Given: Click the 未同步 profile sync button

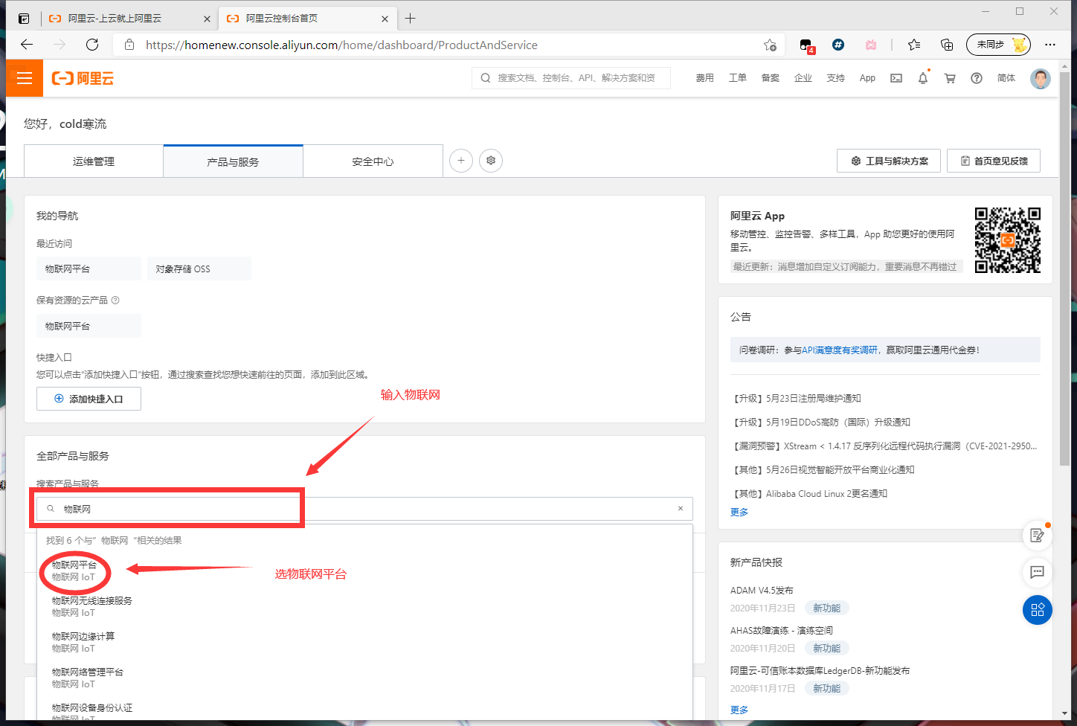Looking at the screenshot, I should click(x=998, y=45).
